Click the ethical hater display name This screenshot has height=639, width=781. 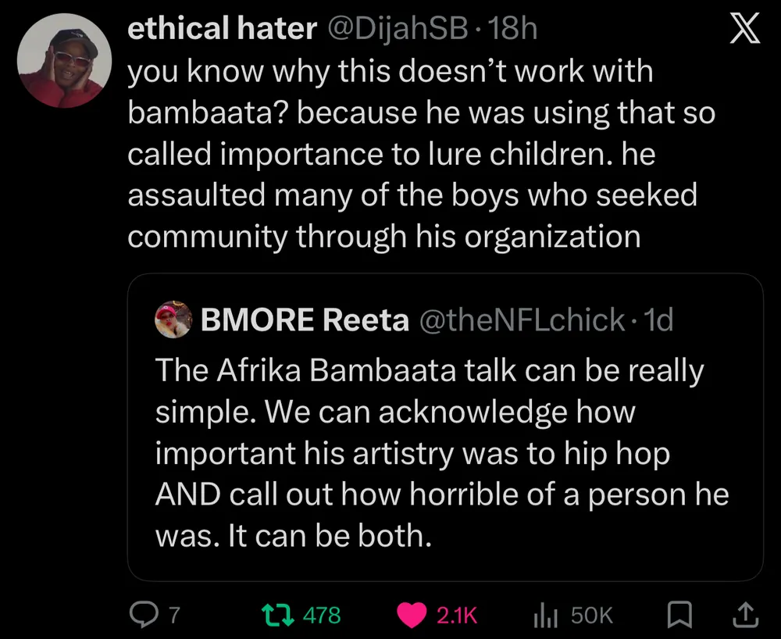[x=221, y=29]
